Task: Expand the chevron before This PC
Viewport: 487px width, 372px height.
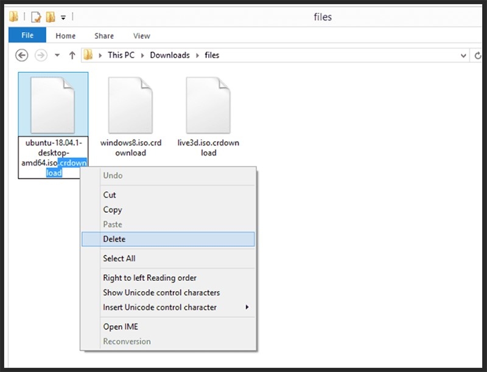Action: tap(100, 55)
